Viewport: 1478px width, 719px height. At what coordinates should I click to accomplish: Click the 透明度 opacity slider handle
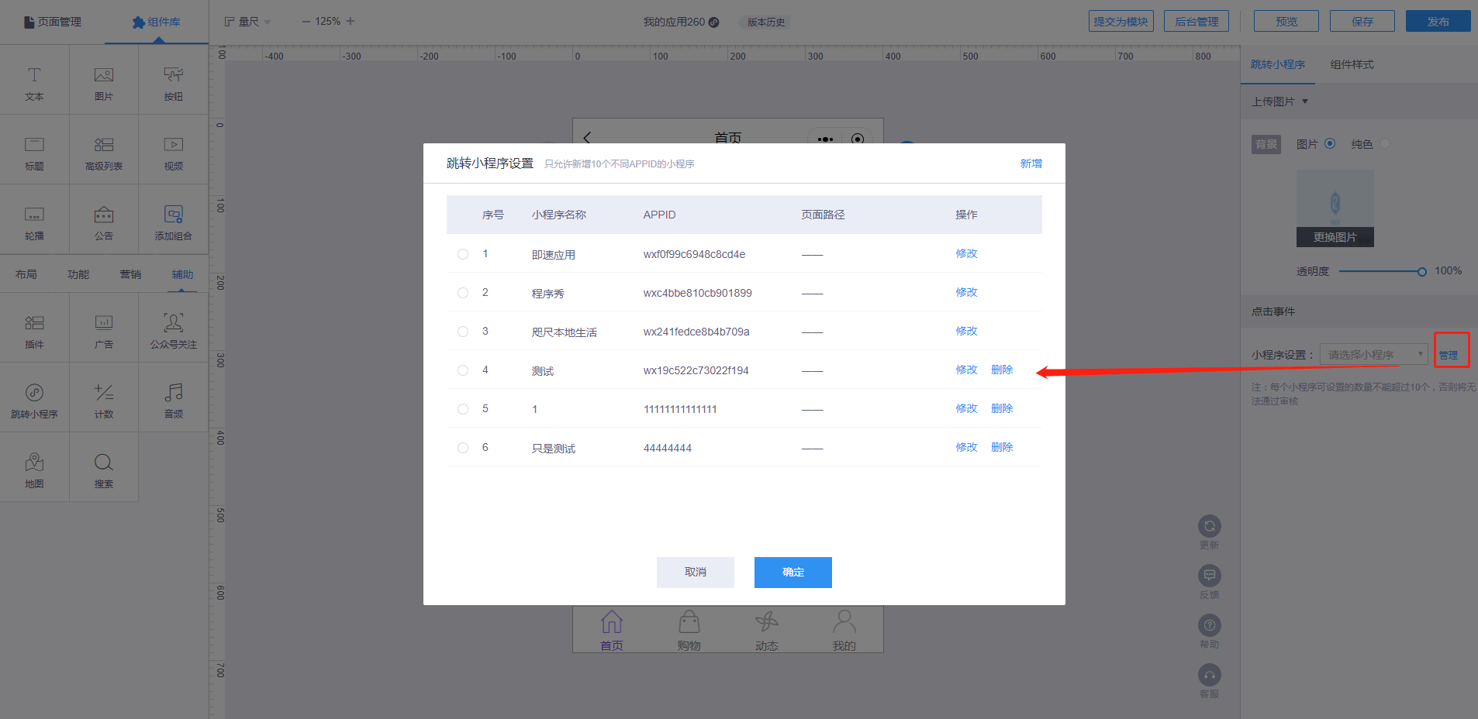1422,271
